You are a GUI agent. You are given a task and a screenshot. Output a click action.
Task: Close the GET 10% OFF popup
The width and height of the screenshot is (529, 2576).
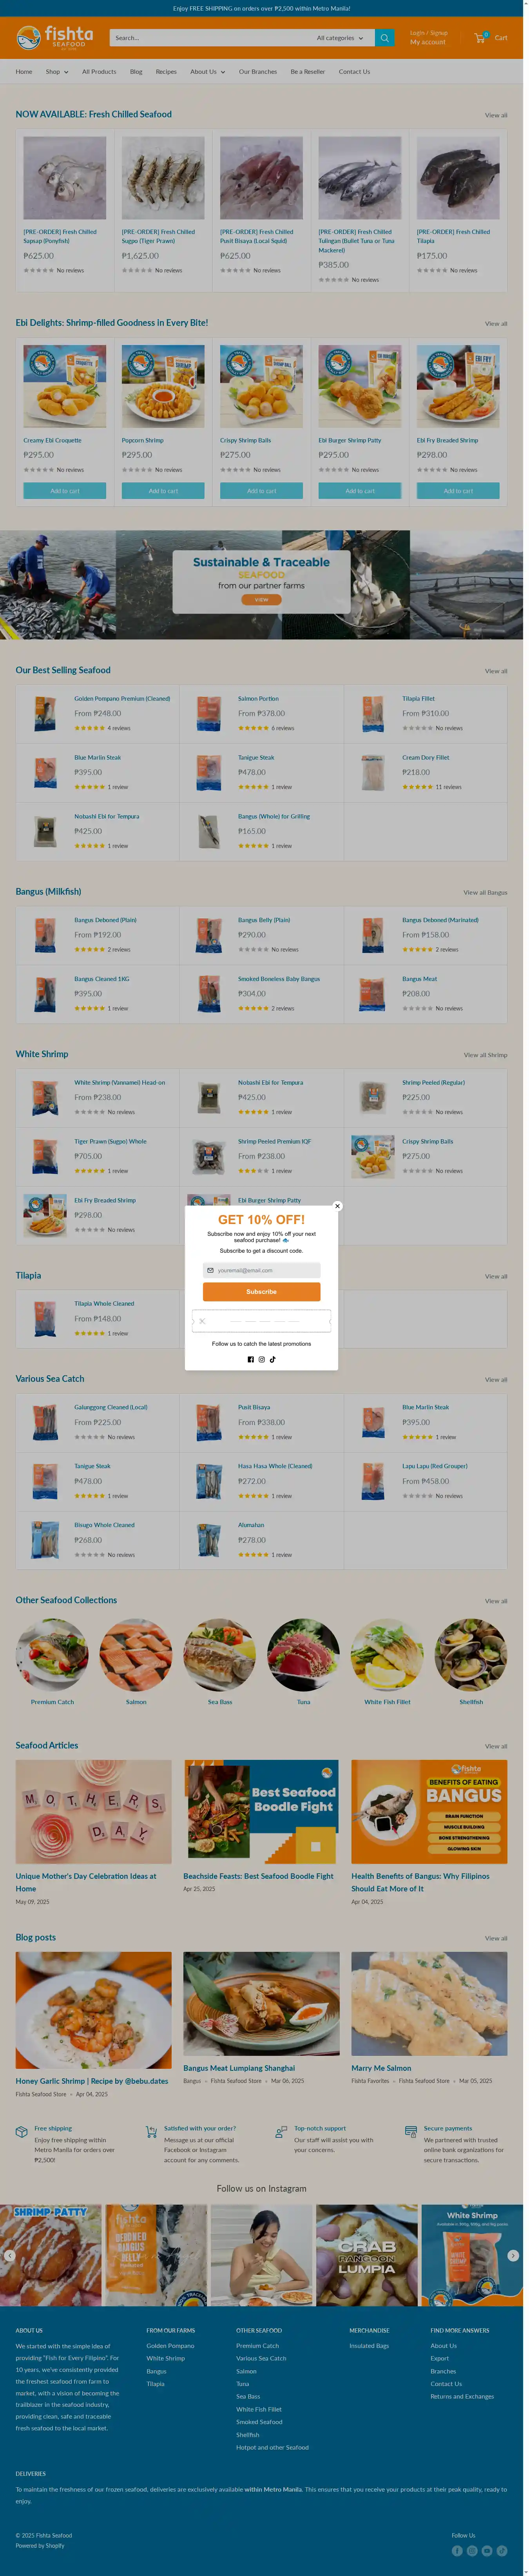coord(337,1206)
